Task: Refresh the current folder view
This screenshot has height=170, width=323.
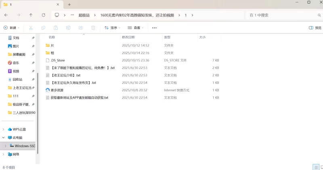Action: (x=43, y=15)
